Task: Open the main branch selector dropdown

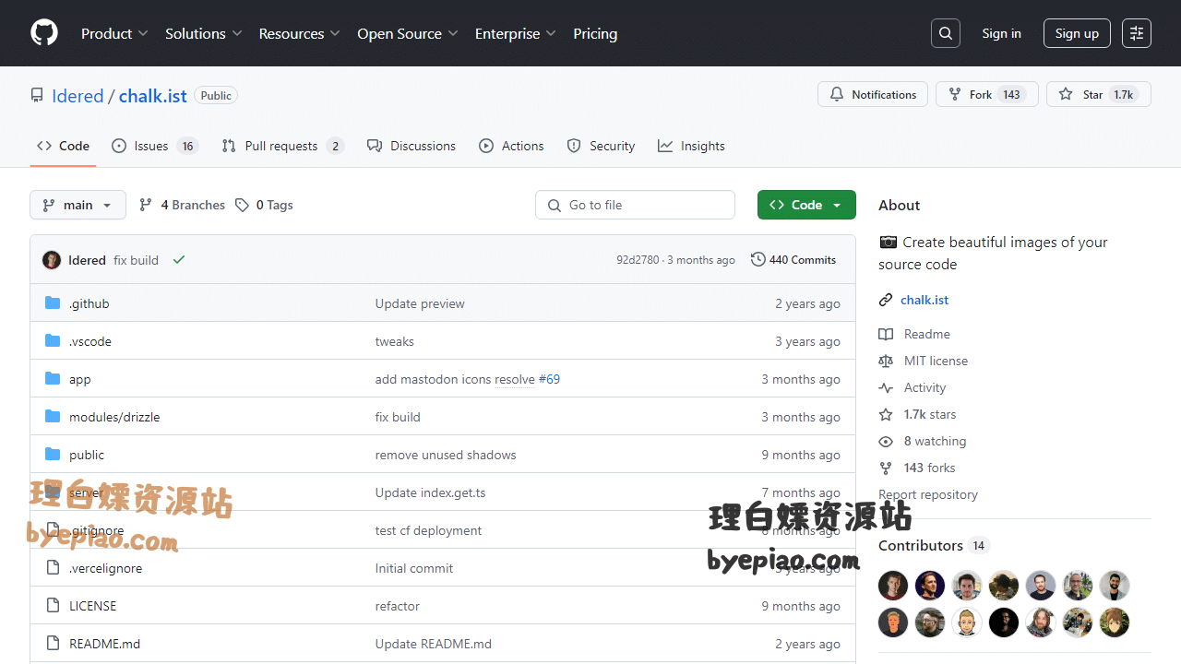Action: [x=78, y=205]
